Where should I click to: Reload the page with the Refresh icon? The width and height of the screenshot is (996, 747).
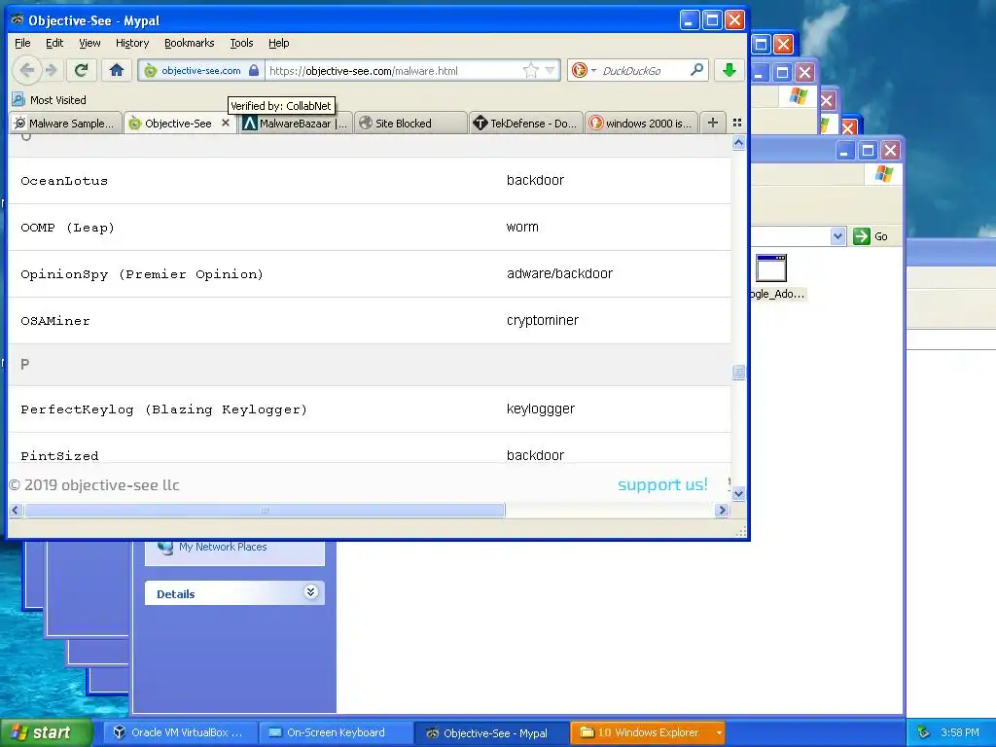(x=82, y=70)
